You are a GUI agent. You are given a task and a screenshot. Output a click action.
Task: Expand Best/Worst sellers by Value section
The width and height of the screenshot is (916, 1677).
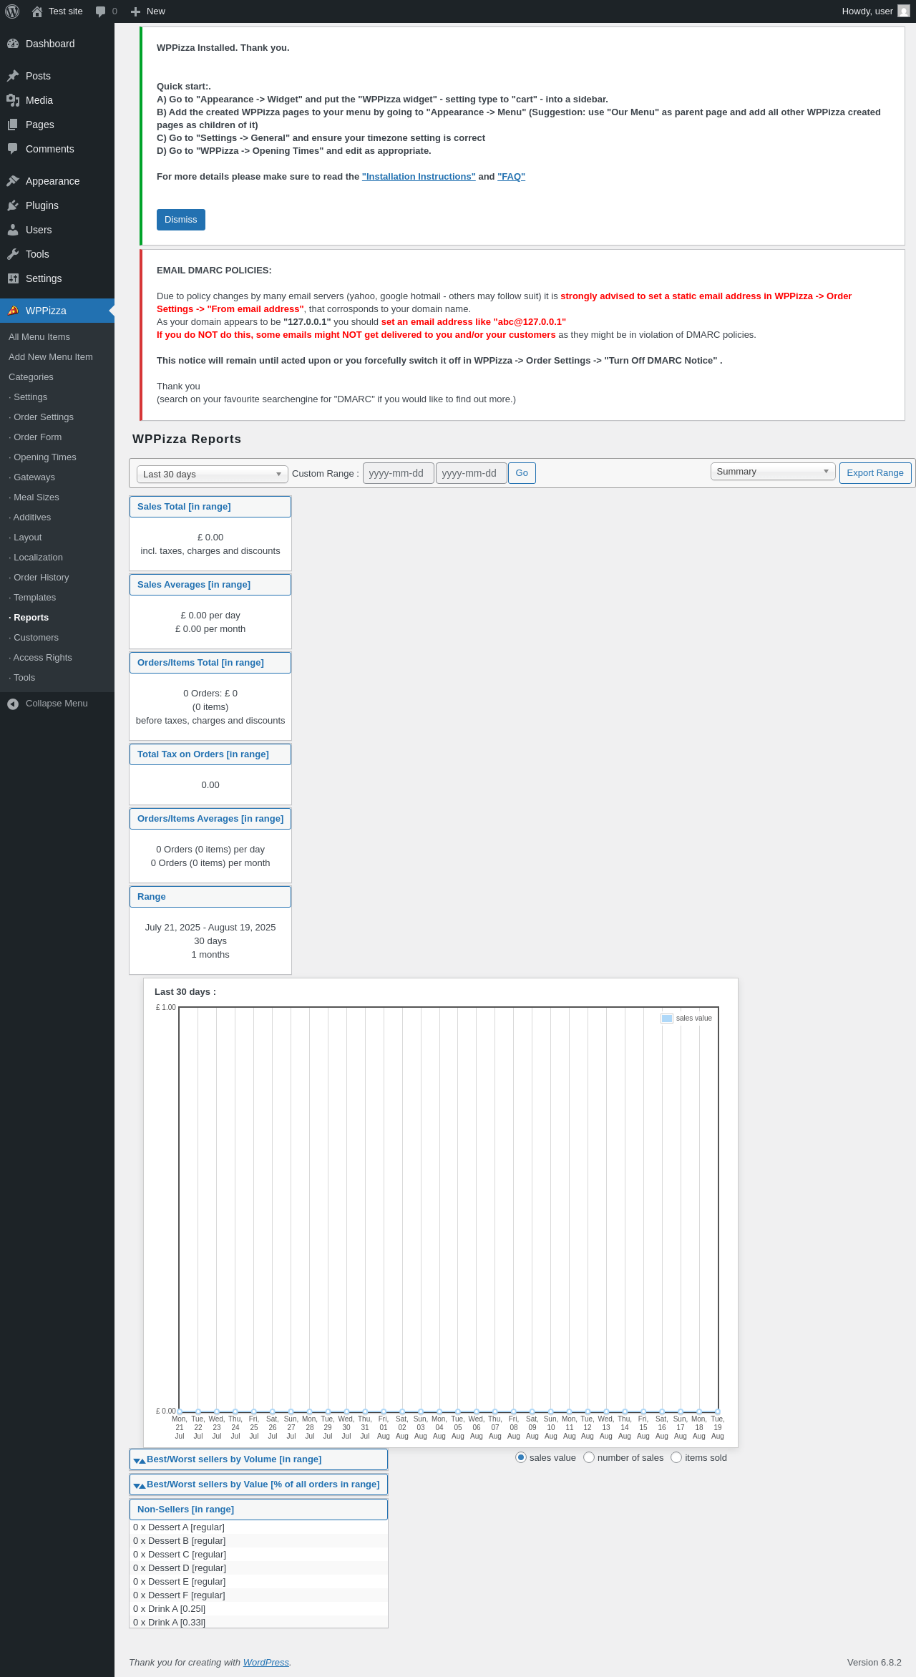pos(258,1484)
